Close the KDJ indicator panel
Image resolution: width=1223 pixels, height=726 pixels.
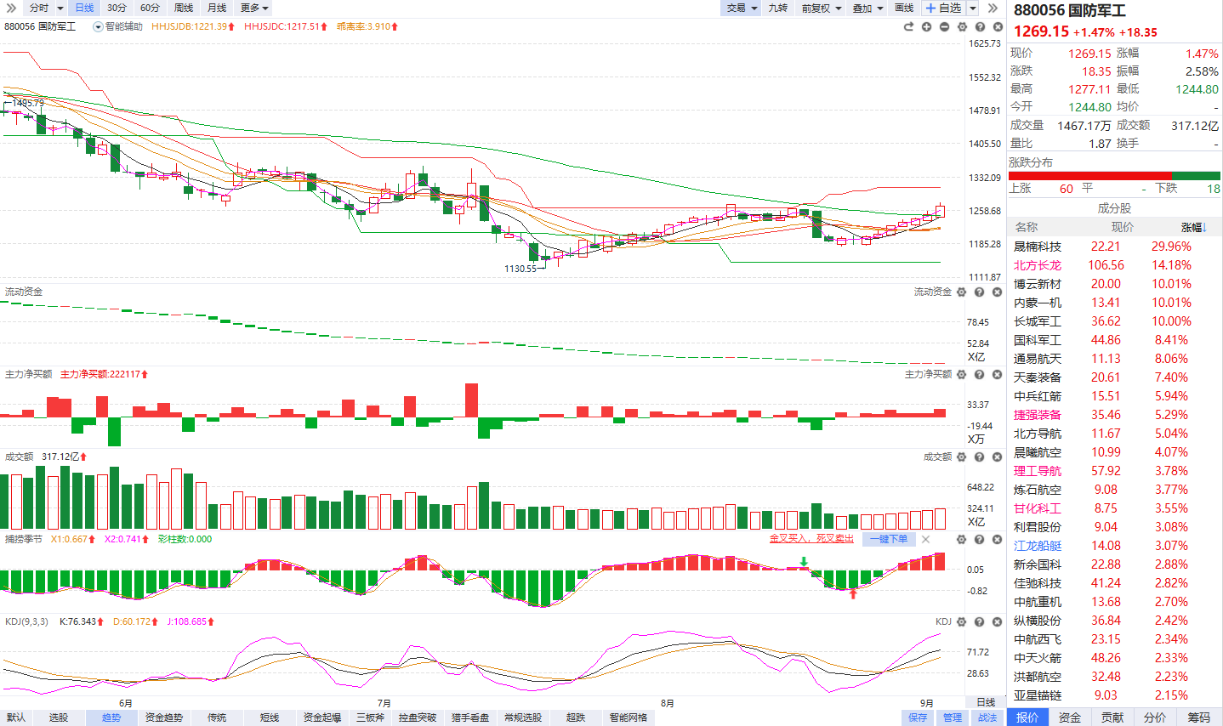pos(998,621)
